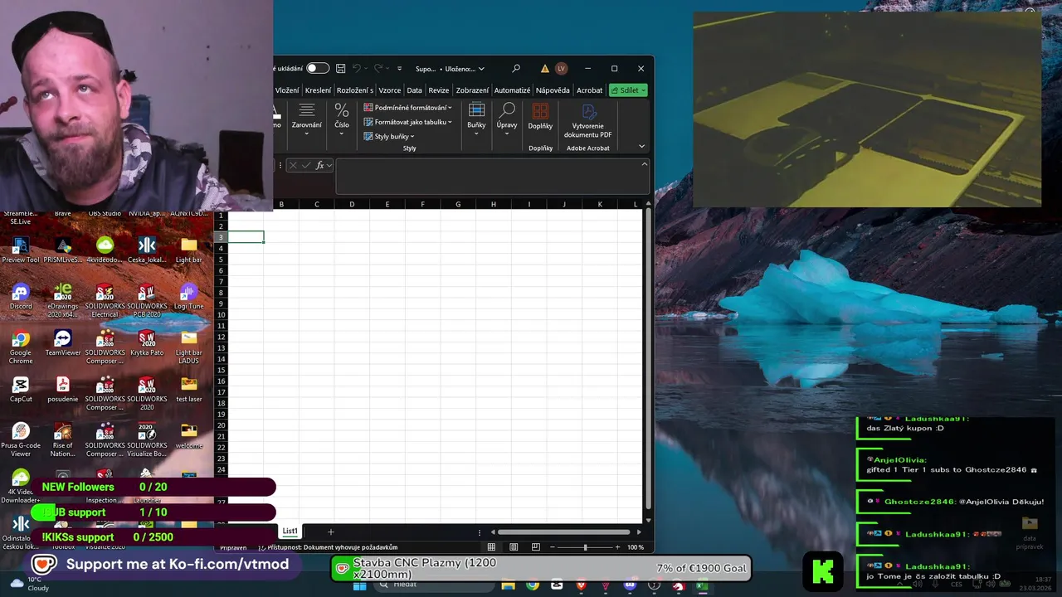Open the LV account avatar

(562, 69)
